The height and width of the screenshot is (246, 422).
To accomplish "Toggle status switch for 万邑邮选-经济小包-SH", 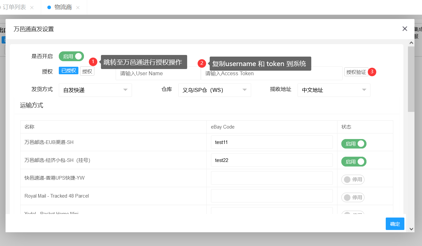I will tap(354, 162).
